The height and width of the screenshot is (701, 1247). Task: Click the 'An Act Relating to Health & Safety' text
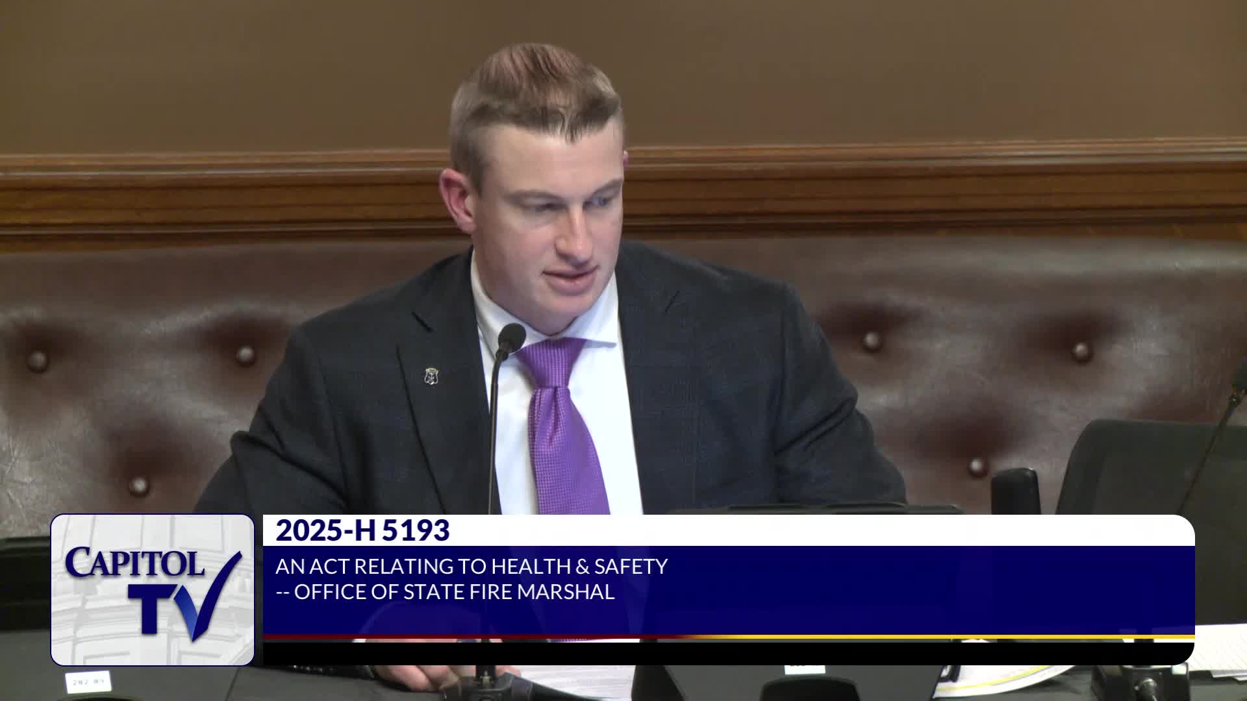(x=471, y=567)
